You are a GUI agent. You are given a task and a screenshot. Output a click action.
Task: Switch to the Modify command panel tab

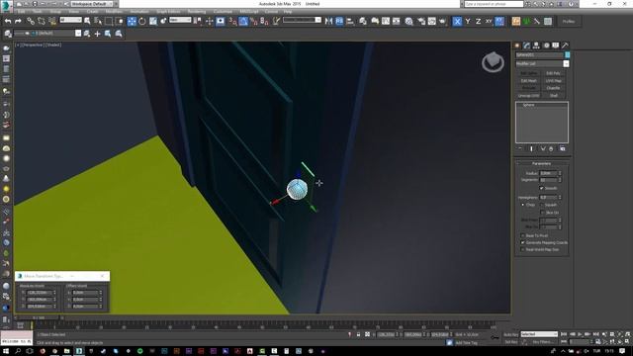[x=526, y=45]
